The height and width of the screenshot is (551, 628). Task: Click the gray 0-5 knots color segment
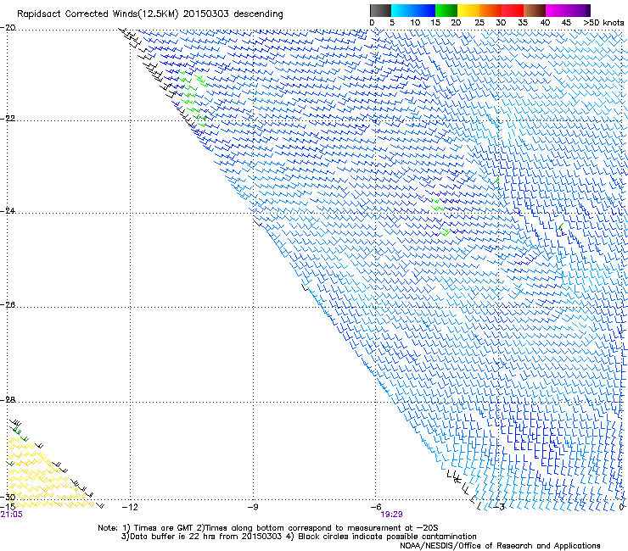(x=380, y=10)
